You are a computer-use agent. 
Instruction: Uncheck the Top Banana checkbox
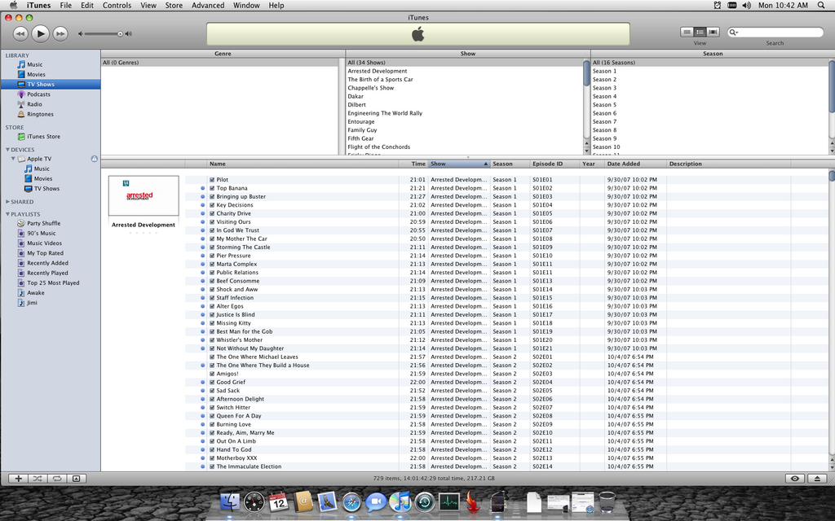(212, 188)
